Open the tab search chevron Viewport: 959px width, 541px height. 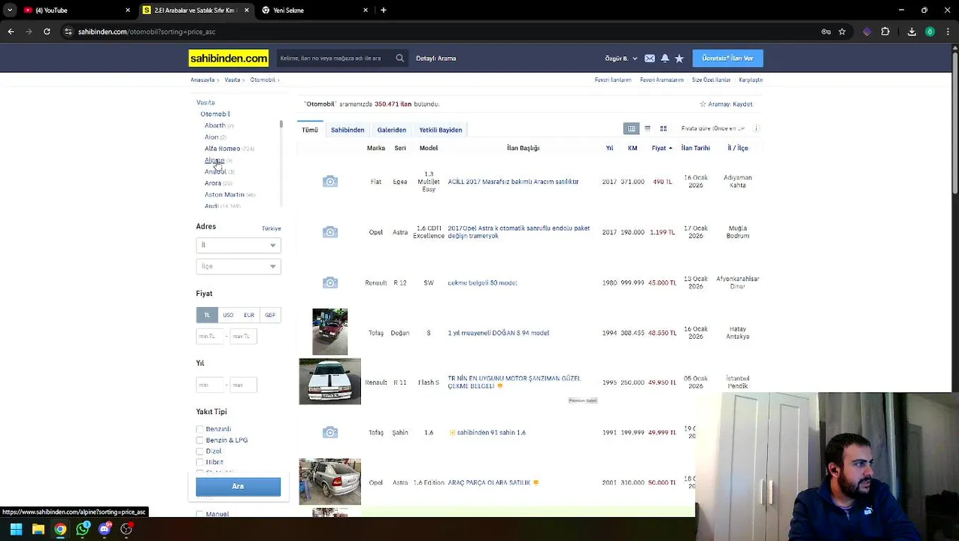click(x=10, y=10)
